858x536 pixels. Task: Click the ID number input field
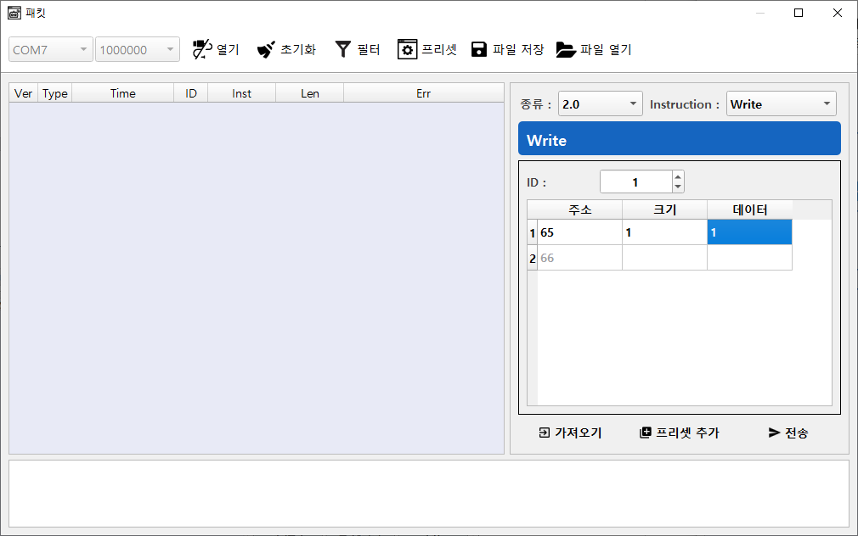tap(635, 181)
